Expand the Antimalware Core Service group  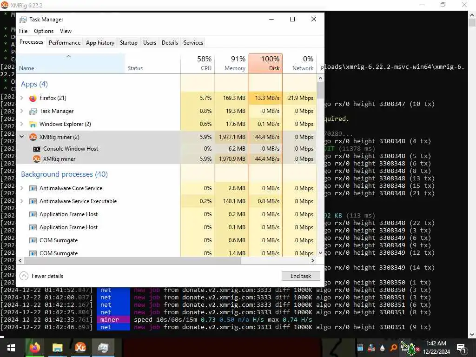coord(22,188)
